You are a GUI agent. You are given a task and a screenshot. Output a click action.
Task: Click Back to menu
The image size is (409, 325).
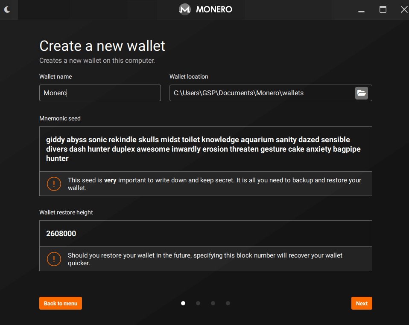60,303
